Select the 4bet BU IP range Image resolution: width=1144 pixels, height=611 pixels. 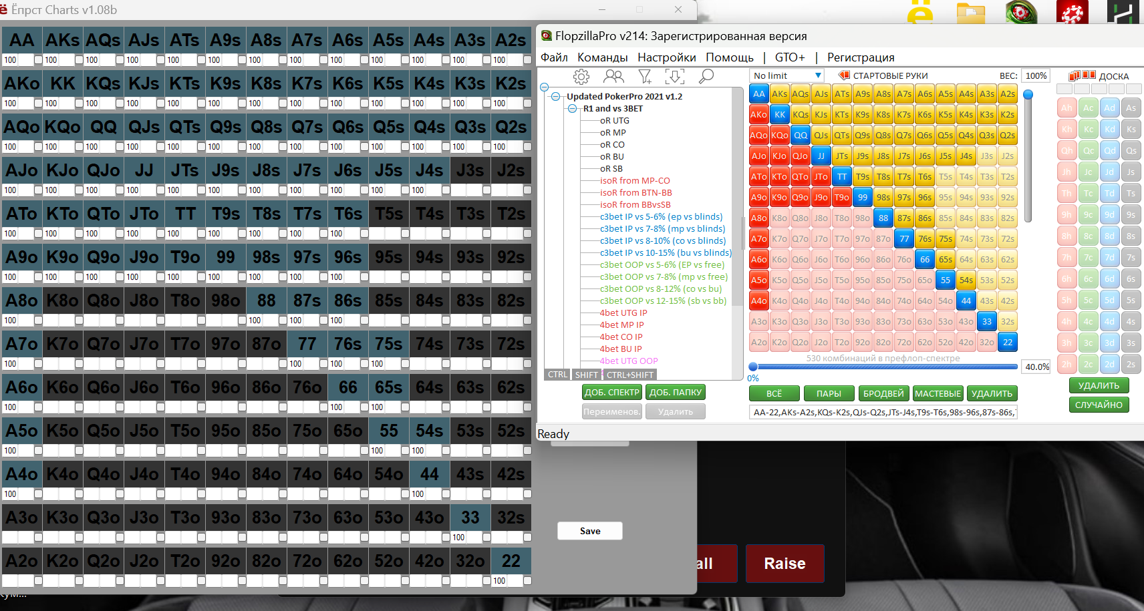(x=621, y=349)
